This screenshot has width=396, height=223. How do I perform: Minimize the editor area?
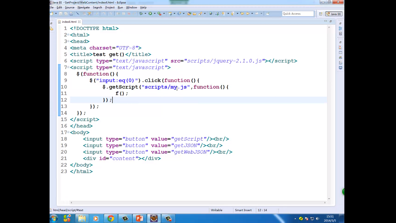pos(326,21)
